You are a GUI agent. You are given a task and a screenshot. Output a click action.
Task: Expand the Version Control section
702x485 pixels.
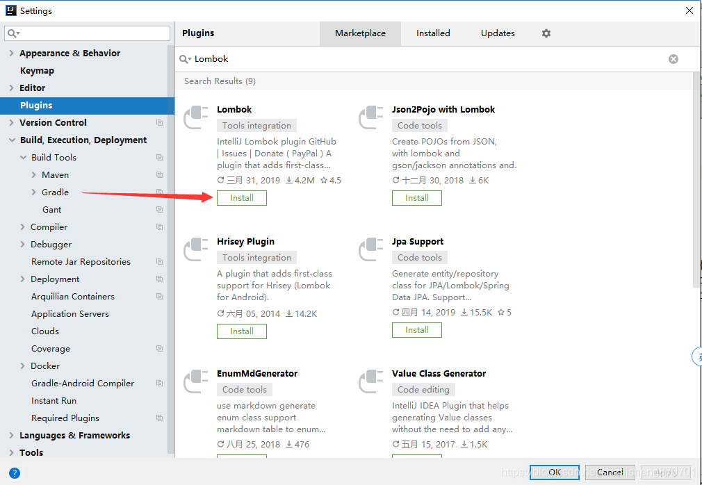click(x=11, y=122)
